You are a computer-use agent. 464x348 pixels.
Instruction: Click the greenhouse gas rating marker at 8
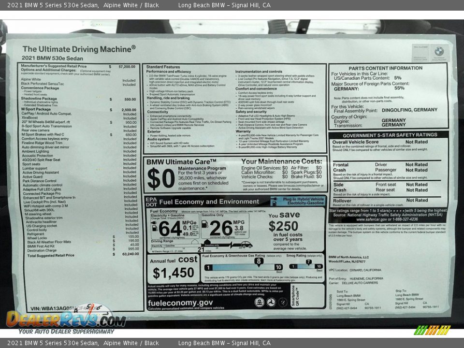tap(258, 260)
